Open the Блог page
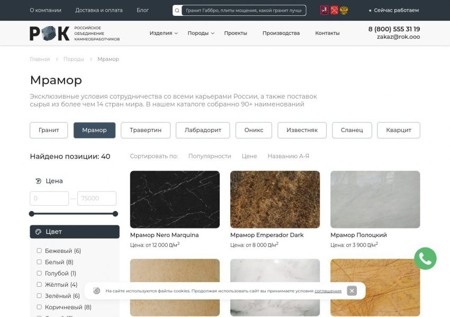 pyautogui.click(x=142, y=11)
